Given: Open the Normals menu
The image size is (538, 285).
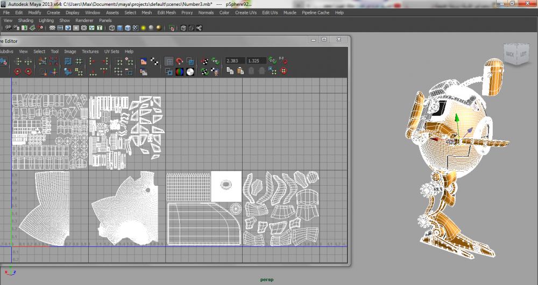Looking at the screenshot, I should coord(206,13).
